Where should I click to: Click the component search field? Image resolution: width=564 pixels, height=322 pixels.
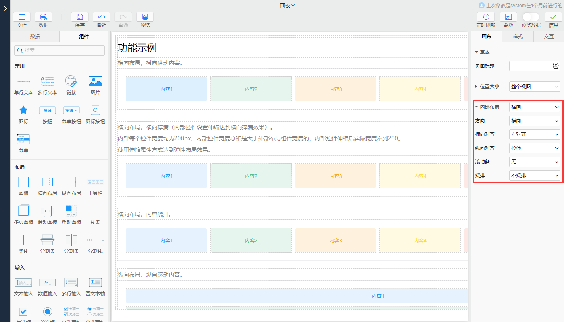[60, 50]
